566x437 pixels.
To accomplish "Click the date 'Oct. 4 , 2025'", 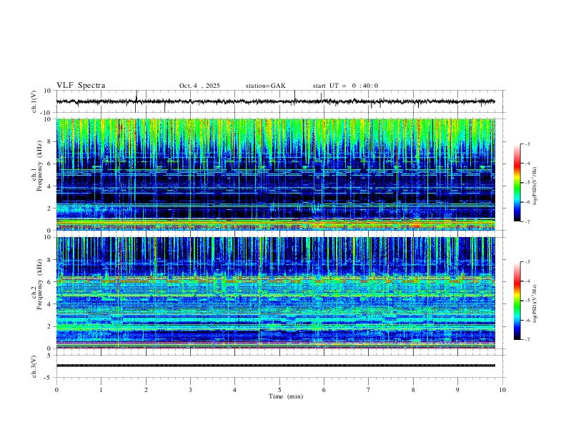I will tap(199, 86).
